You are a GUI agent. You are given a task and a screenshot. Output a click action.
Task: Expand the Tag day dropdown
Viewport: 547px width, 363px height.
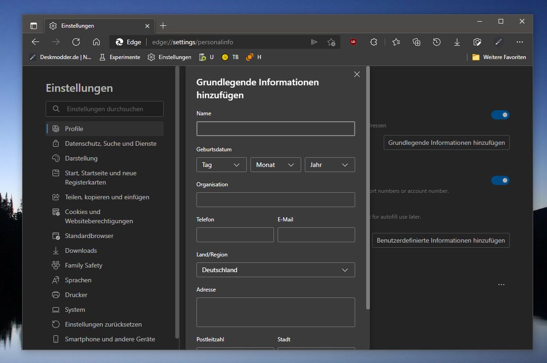[x=221, y=165]
